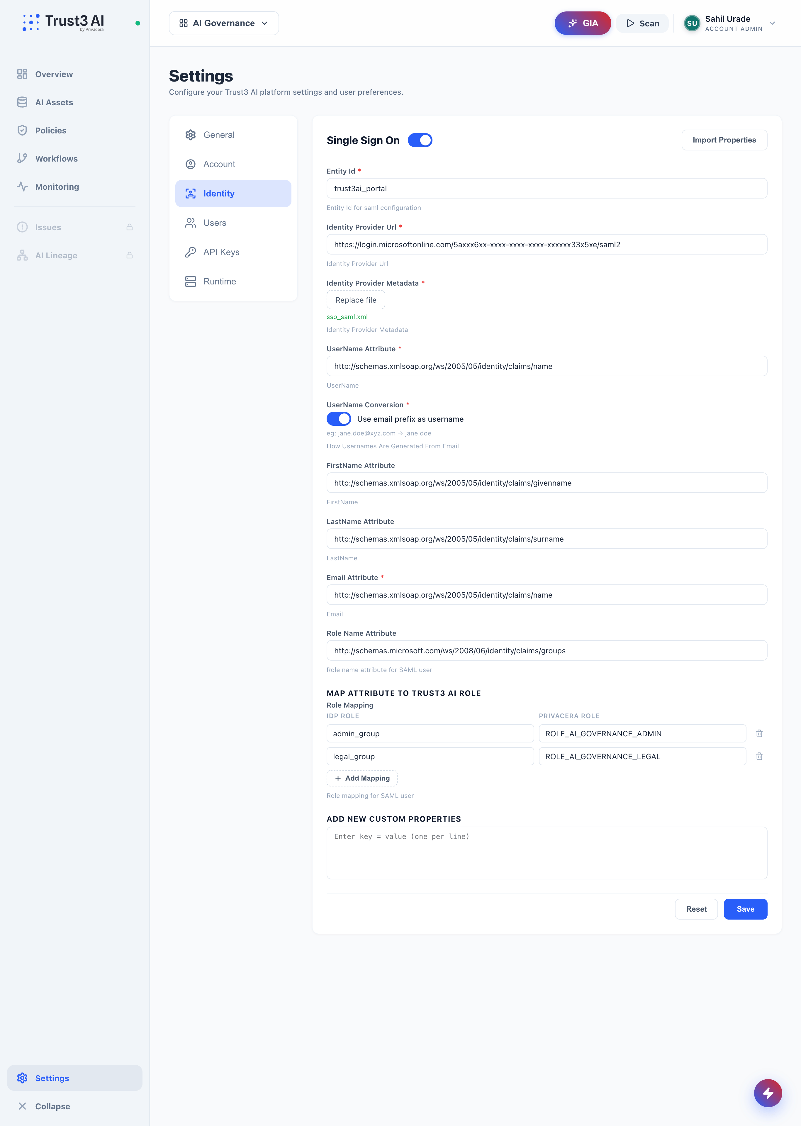
Task: Go to Overview in the sidebar
Action: [74, 74]
